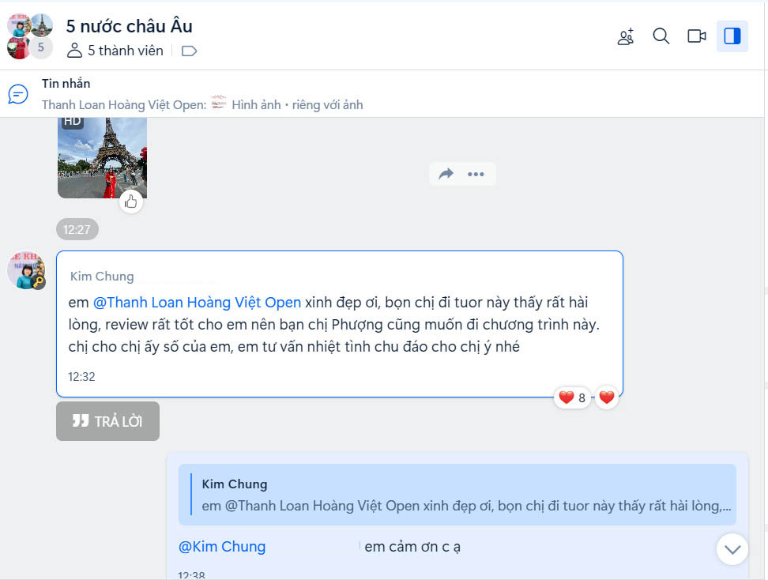The height and width of the screenshot is (580, 768).
Task: View the heart reaction count of 8
Action: 572,397
